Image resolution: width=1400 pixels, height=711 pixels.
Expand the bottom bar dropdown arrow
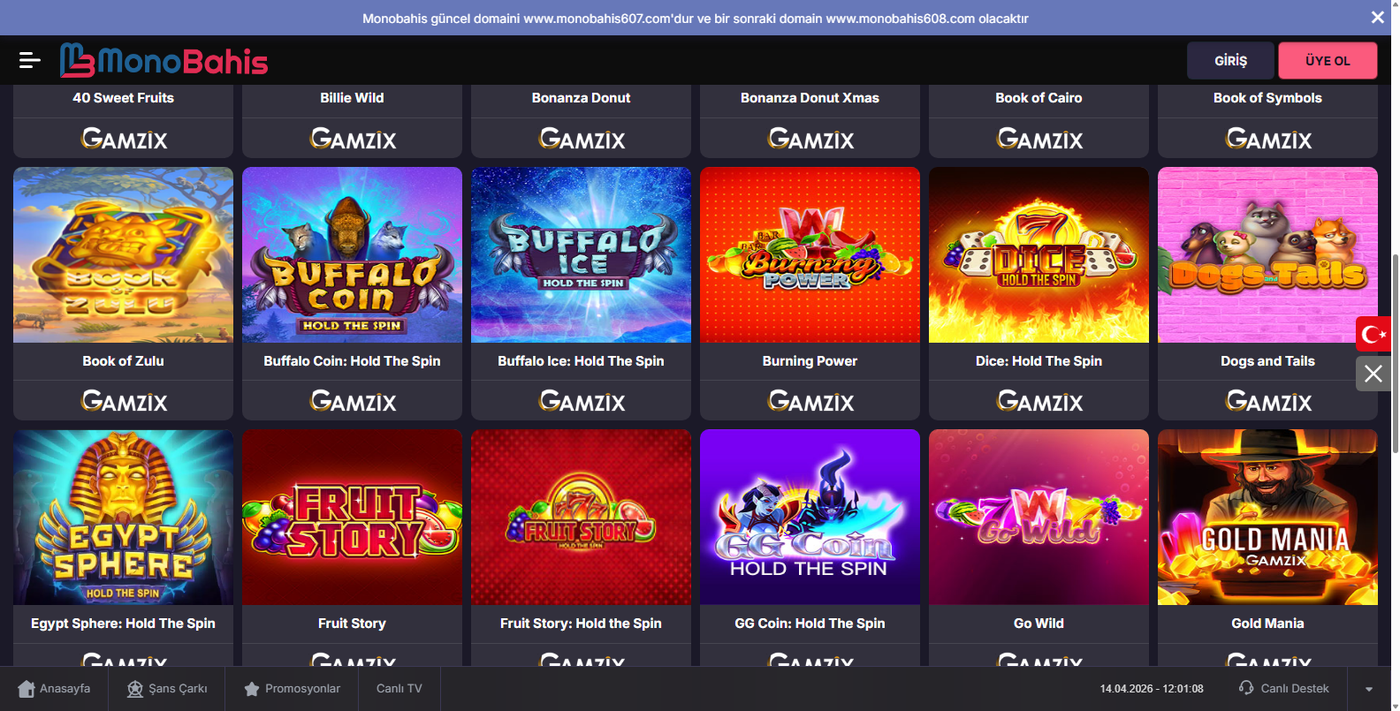tap(1369, 689)
